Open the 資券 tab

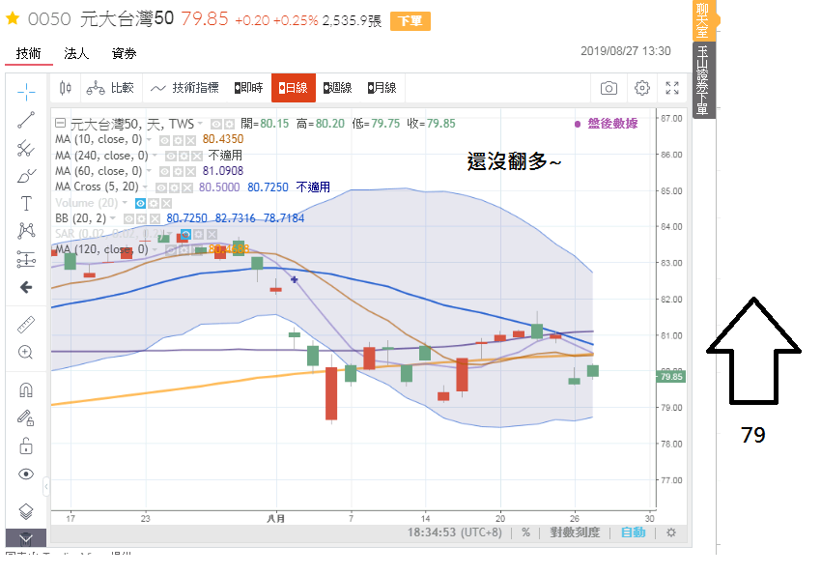click(x=124, y=53)
